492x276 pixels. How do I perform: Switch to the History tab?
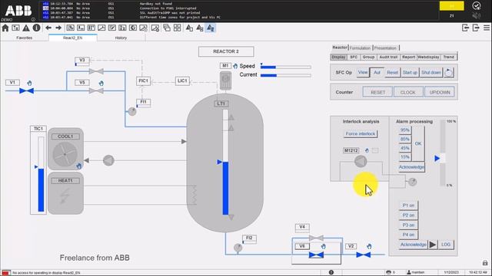click(121, 38)
